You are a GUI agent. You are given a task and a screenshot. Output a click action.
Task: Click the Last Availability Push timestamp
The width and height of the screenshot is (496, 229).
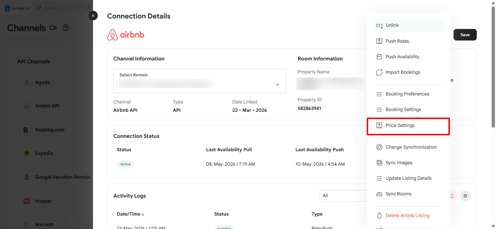tap(320, 164)
